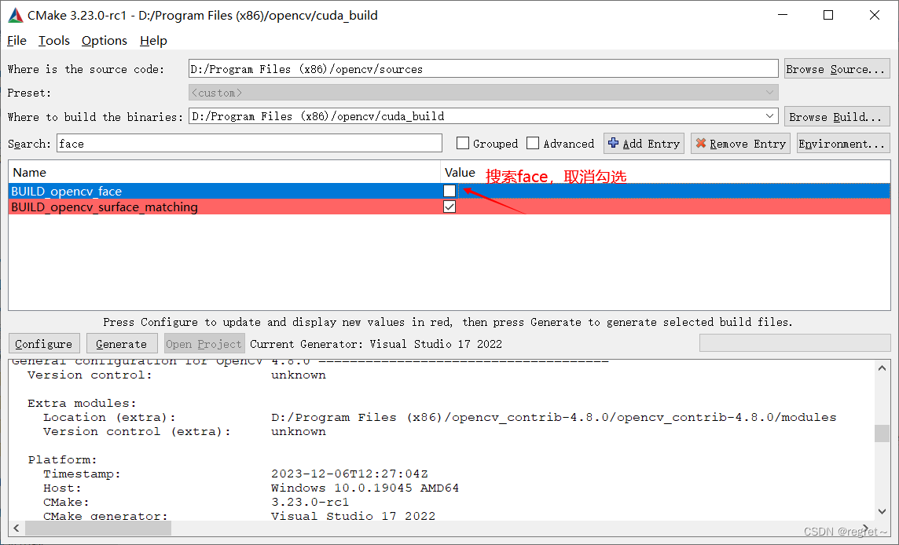Open the Preset dropdown

click(770, 92)
